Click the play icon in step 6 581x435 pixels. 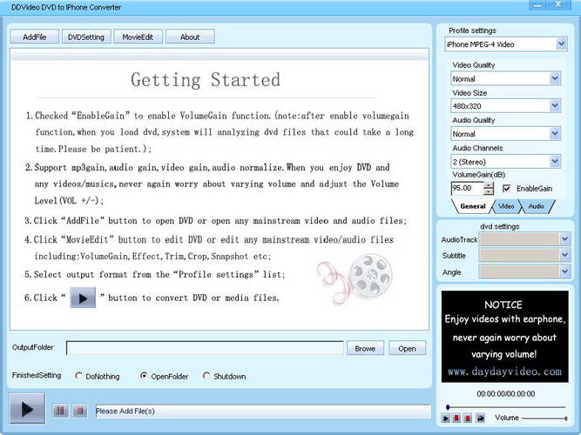pyautogui.click(x=83, y=298)
